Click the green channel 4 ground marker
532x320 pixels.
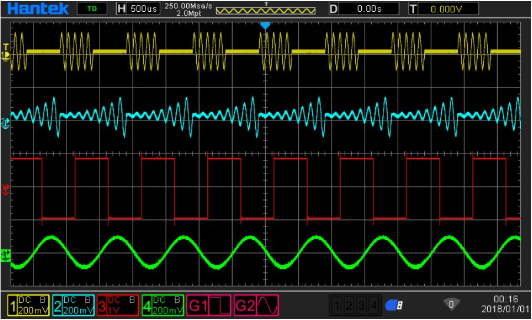tap(6, 255)
